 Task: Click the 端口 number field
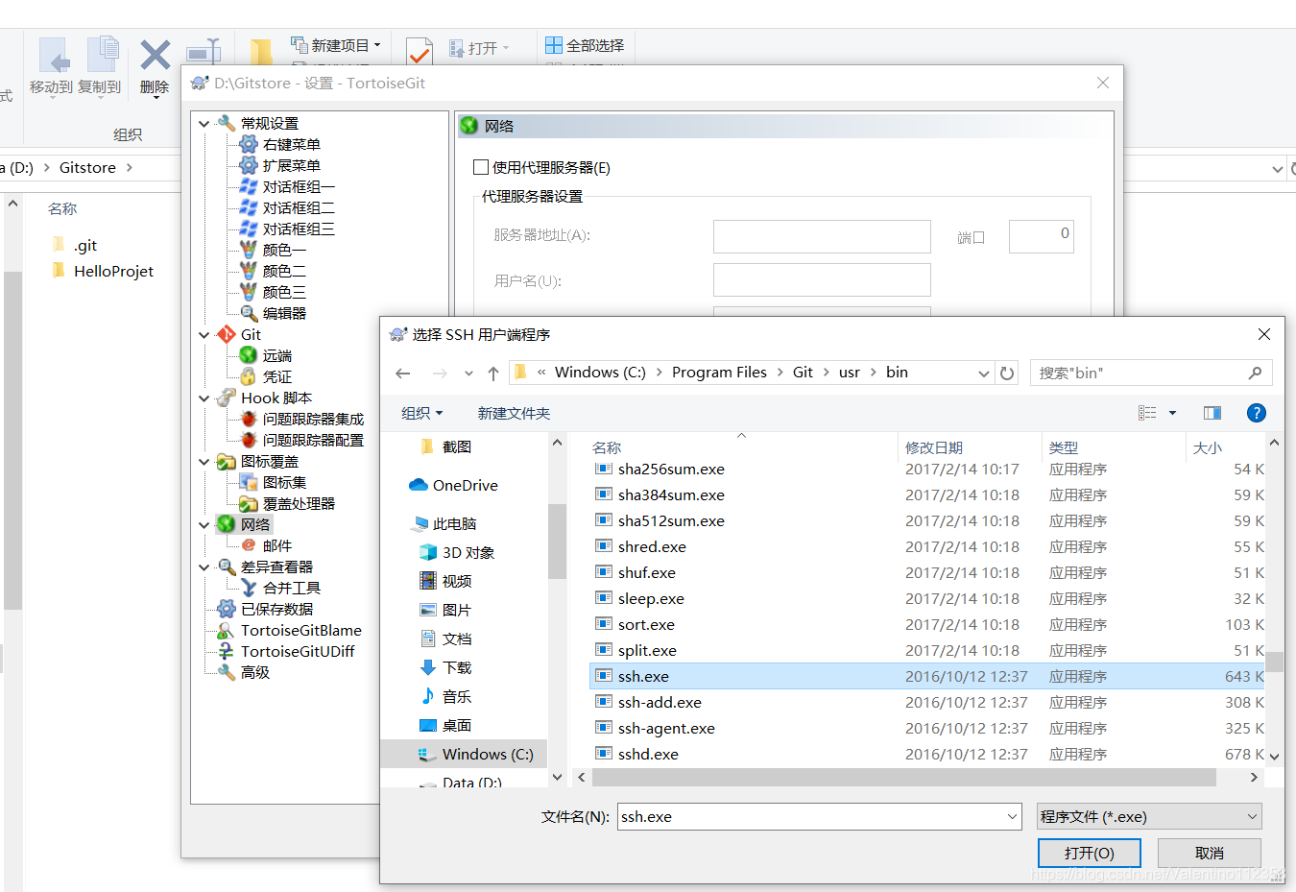tap(1042, 236)
